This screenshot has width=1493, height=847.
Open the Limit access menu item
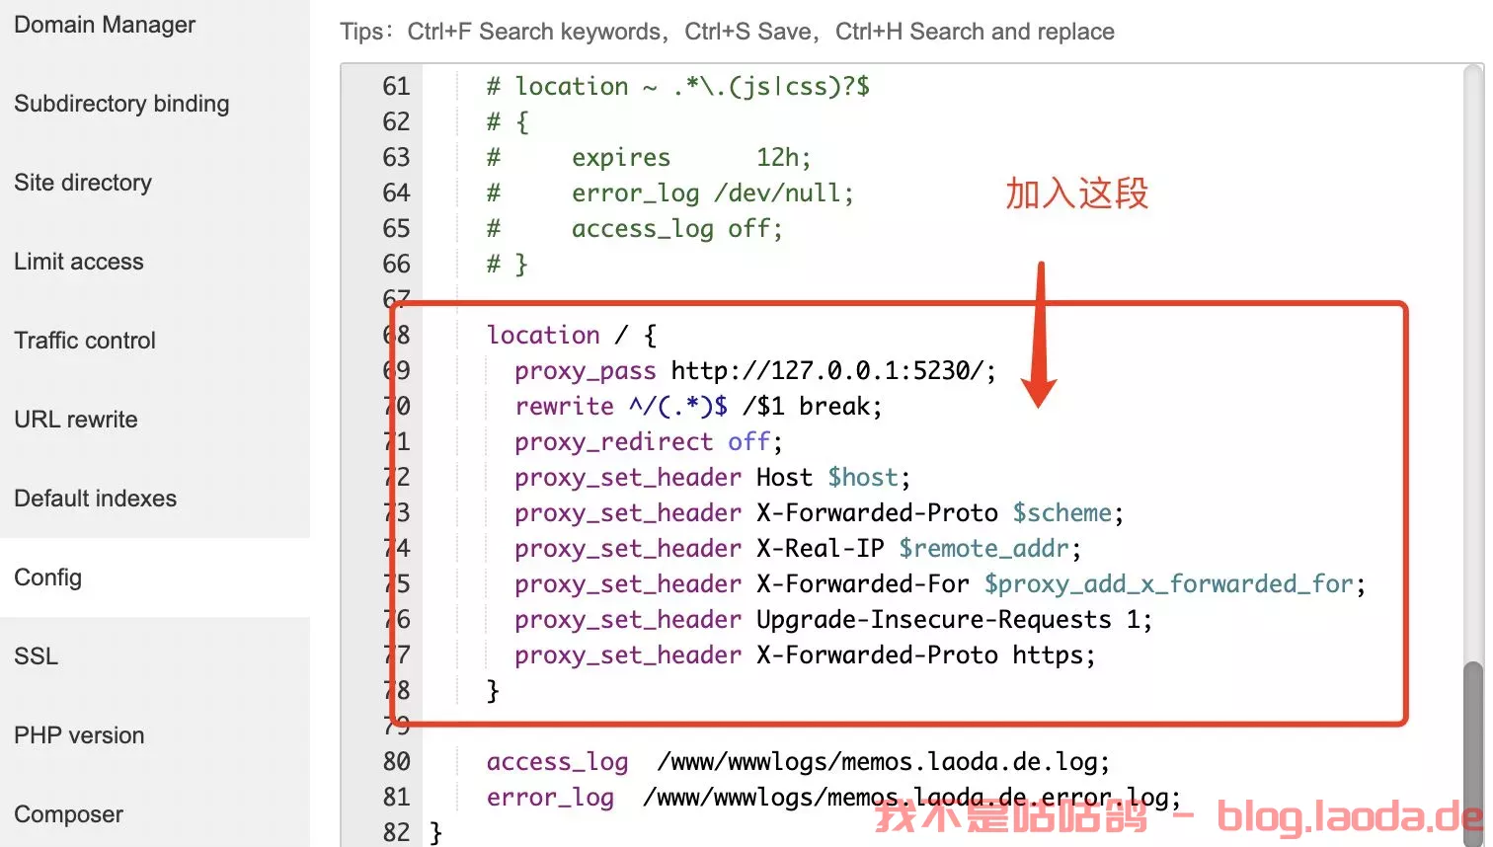click(79, 262)
